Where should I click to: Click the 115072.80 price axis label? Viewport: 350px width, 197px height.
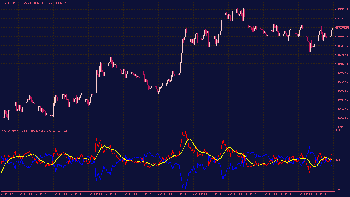pyautogui.click(x=342, y=73)
